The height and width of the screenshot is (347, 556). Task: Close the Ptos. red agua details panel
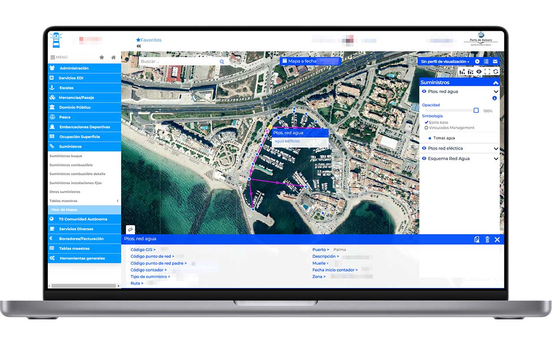click(x=497, y=239)
